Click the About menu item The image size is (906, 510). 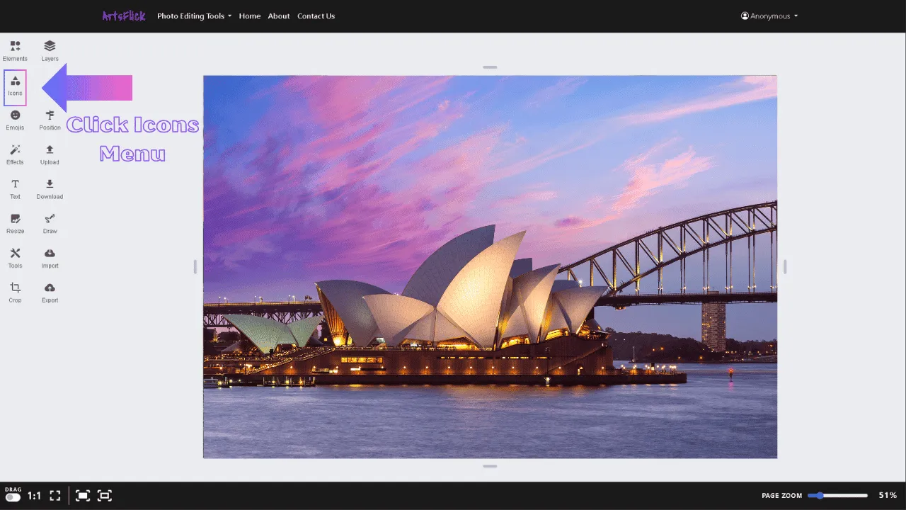278,16
